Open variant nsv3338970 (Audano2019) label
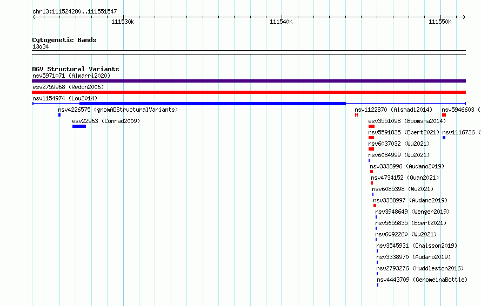The width and height of the screenshot is (481, 306). [x=413, y=257]
